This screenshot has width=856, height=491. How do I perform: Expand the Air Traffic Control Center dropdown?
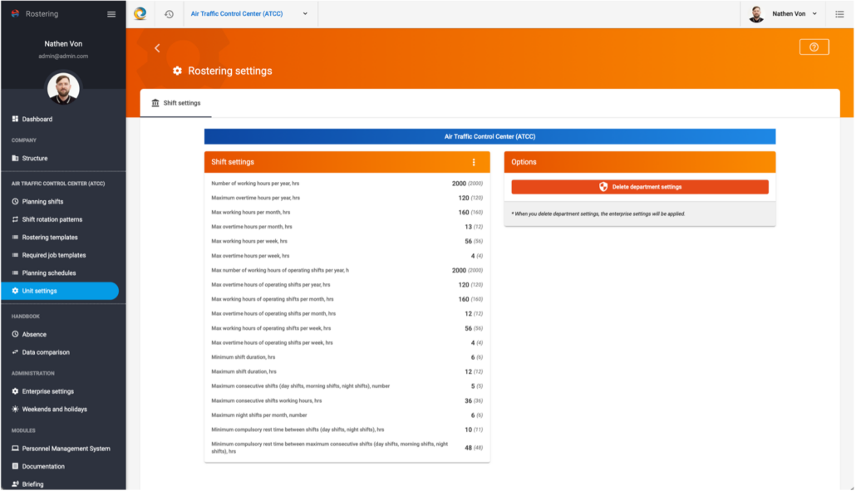249,14
